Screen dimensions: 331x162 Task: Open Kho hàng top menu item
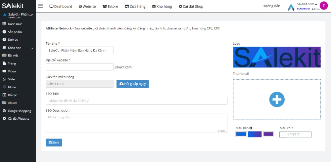pos(162,6)
